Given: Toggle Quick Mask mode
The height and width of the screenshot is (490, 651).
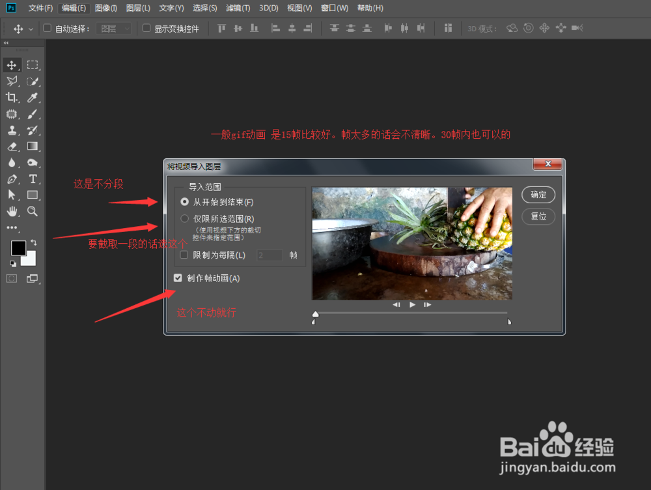Looking at the screenshot, I should click(12, 278).
